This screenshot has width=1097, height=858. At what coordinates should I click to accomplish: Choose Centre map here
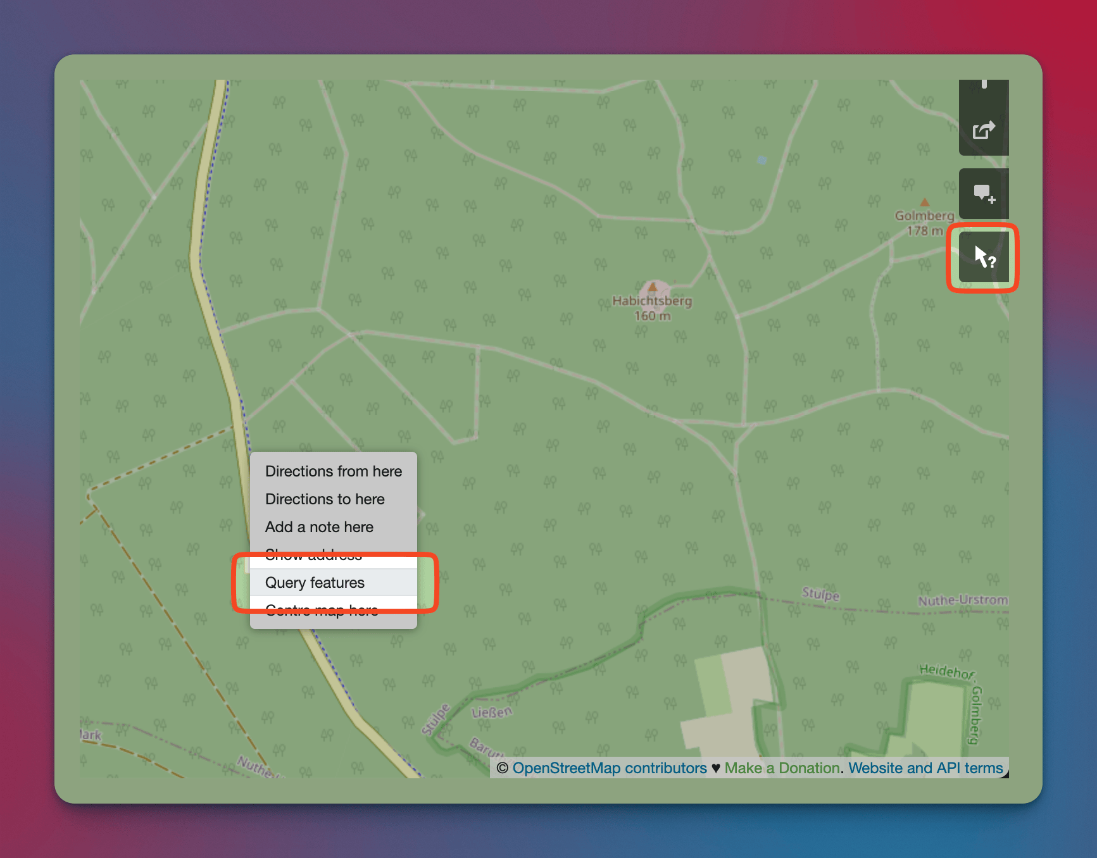322,611
